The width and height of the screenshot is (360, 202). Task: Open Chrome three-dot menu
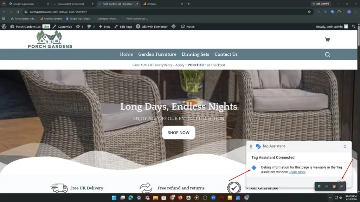click(x=356, y=12)
